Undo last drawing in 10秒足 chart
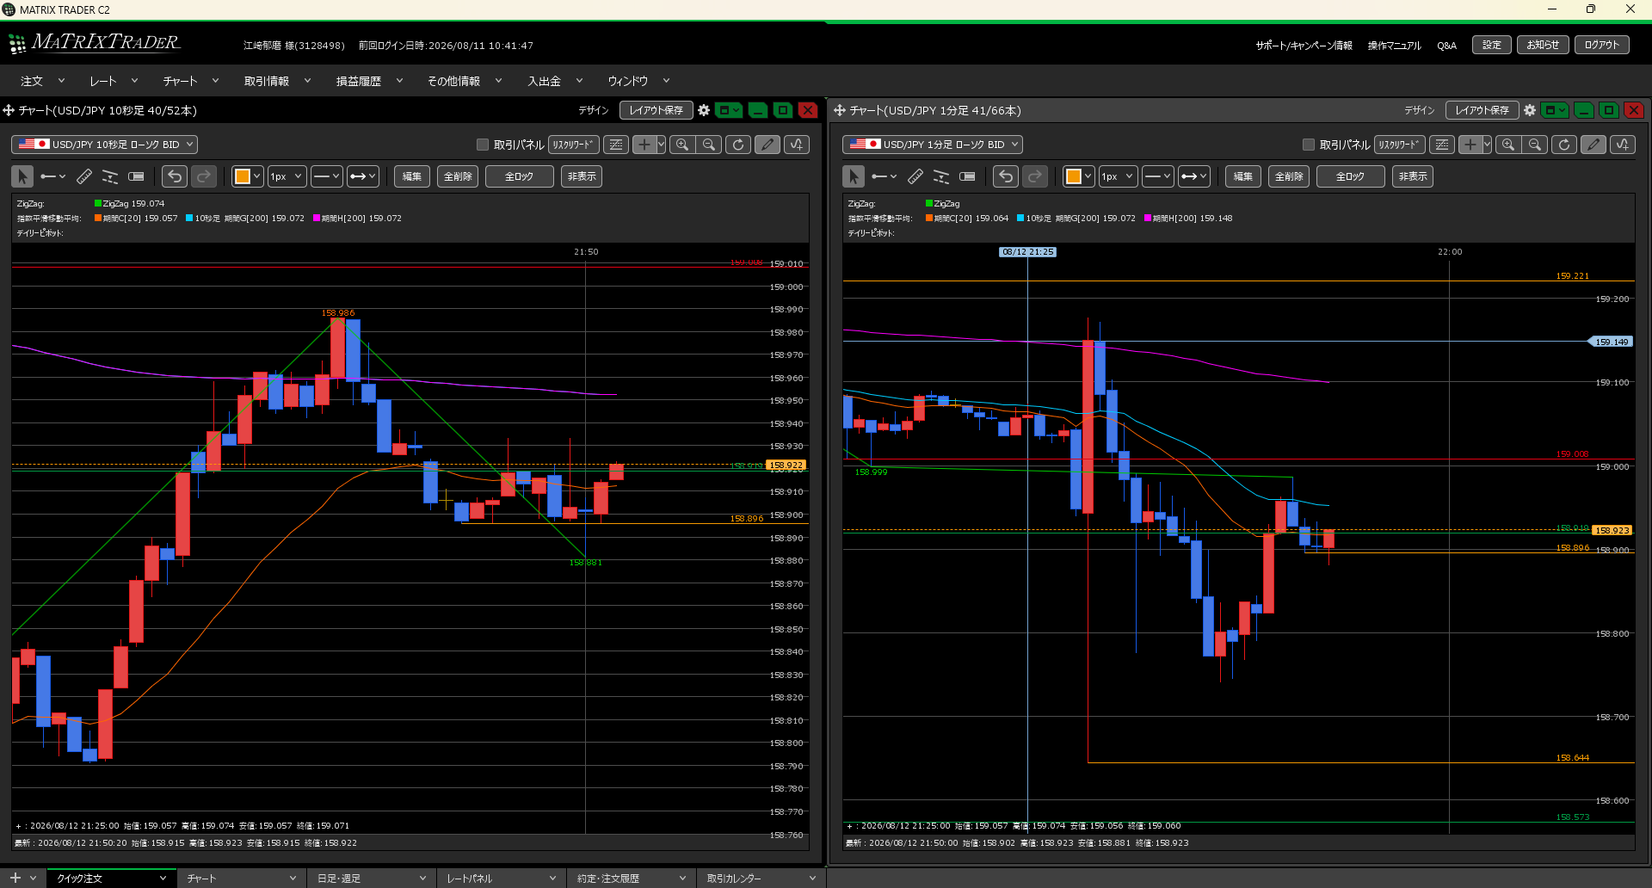 [175, 176]
